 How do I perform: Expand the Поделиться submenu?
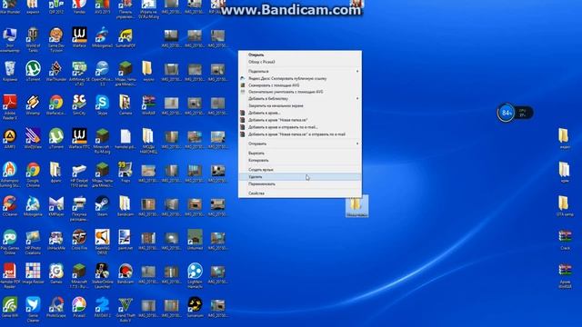coord(299,71)
